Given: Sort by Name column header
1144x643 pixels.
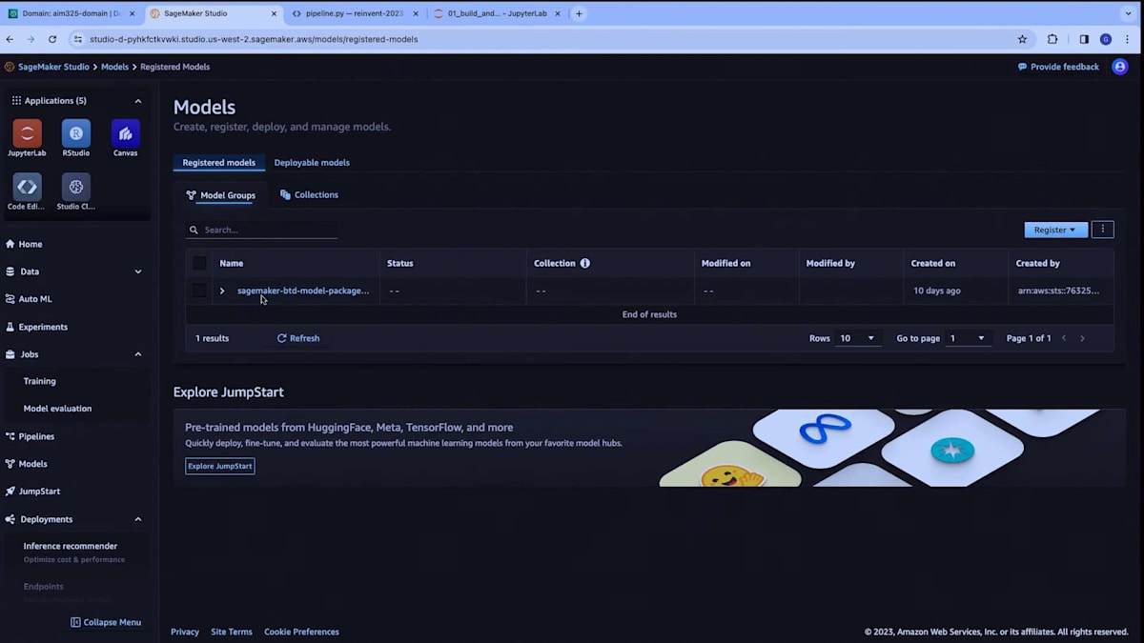Looking at the screenshot, I should (232, 263).
